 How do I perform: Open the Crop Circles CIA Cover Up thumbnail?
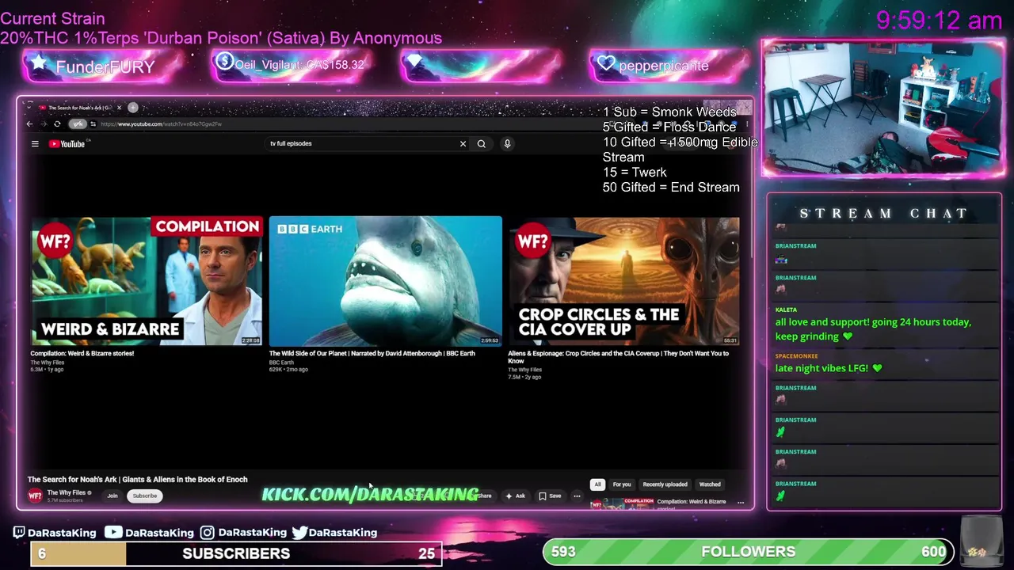tap(623, 281)
